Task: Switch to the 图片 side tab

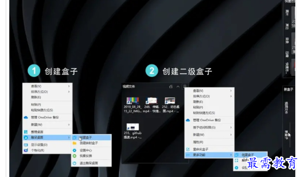Action: pos(287,13)
